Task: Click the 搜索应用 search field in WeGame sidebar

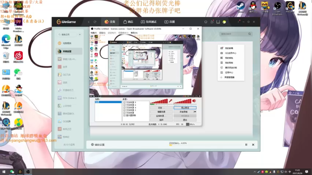Action: click(67, 35)
